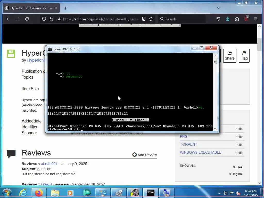Click the padlock site security icon
The image size is (264, 198).
click(x=51, y=19)
